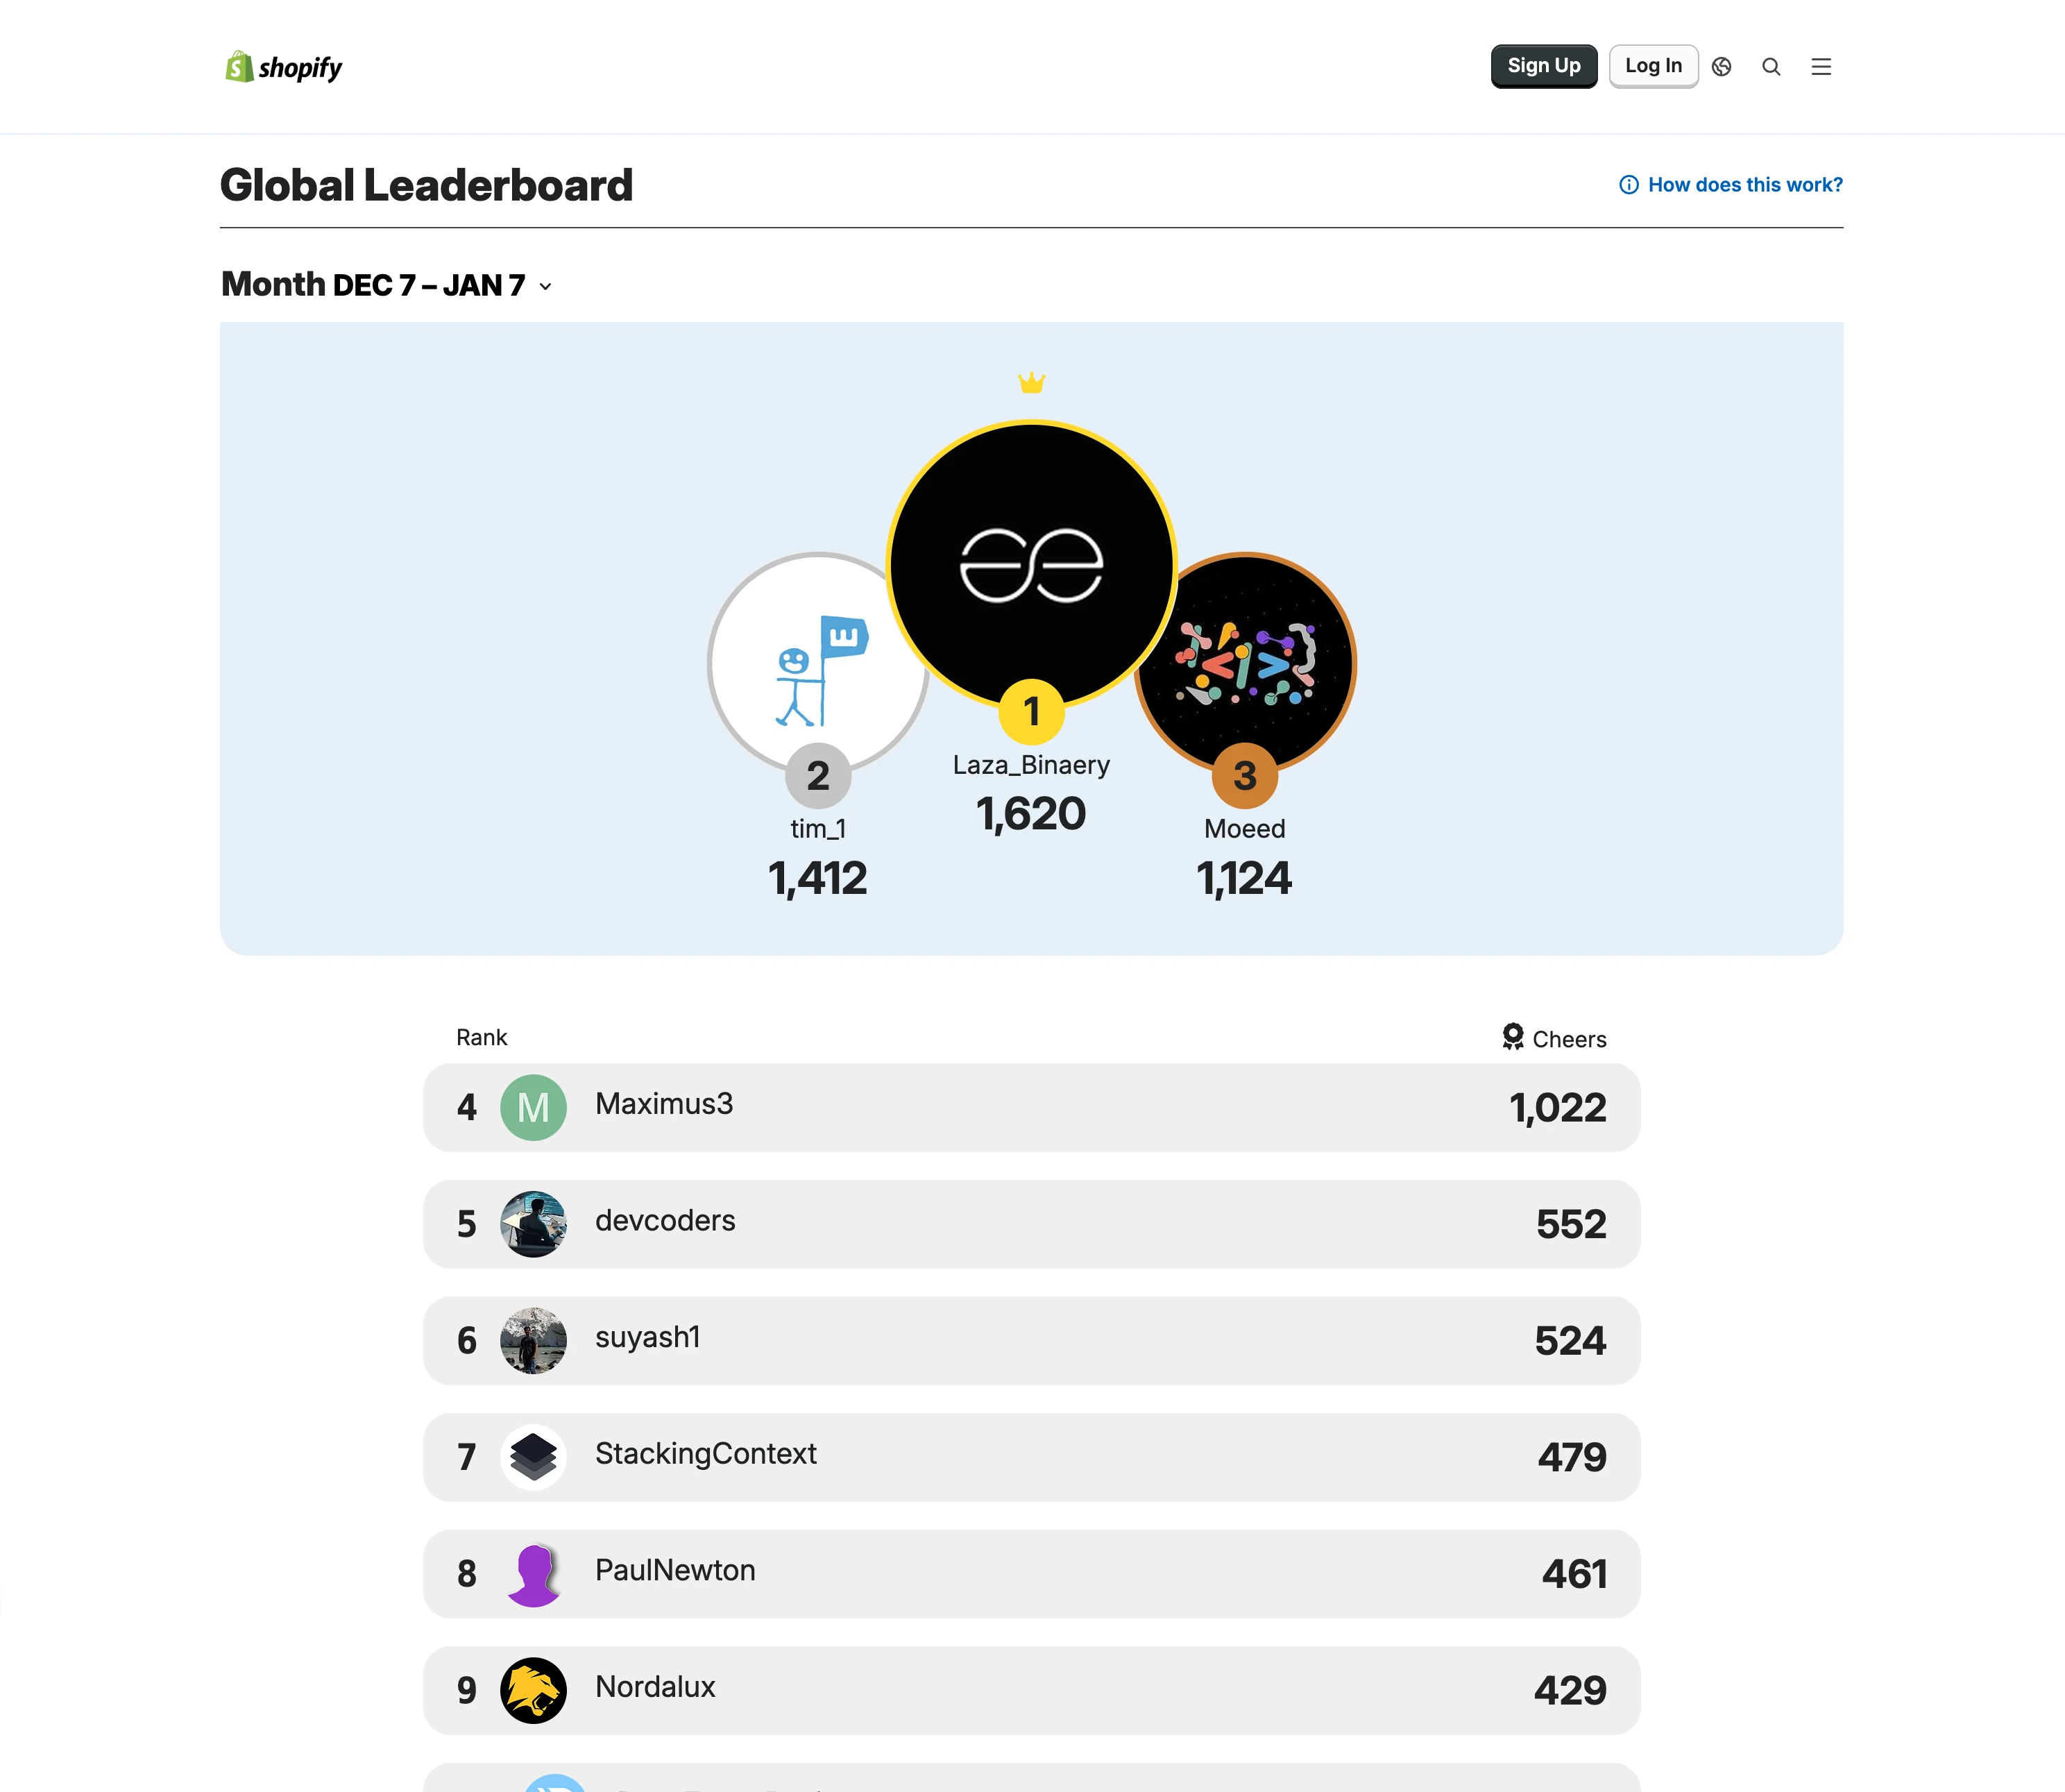Viewport: 2065px width, 1792px height.
Task: Open the devcoders username link
Action: click(665, 1220)
